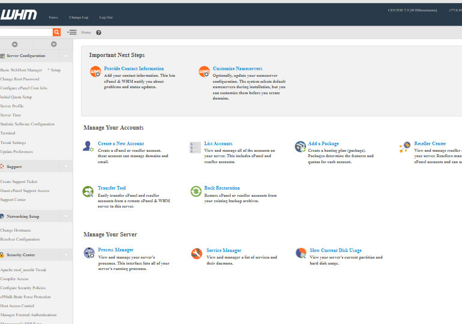The image size is (462, 324).
Task: Toggle the sidebar menu collapse icon
Action: click(x=72, y=32)
